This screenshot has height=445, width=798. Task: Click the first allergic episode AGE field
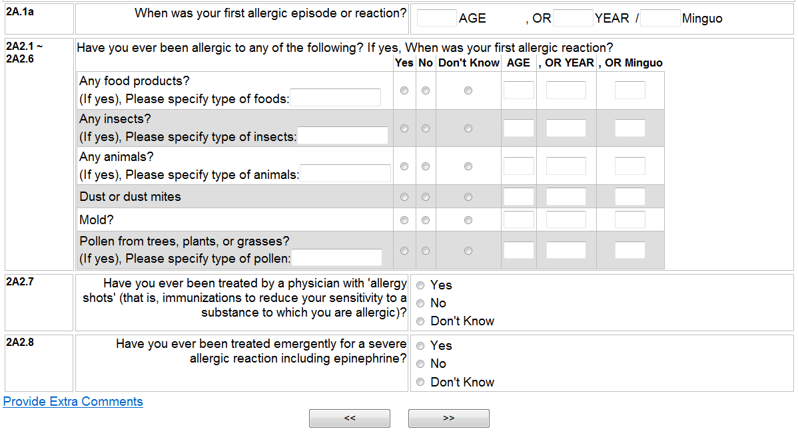436,19
